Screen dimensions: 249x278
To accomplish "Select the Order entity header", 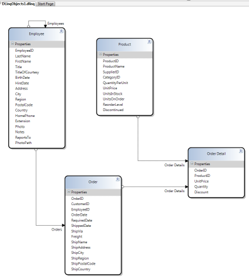I will (93, 182).
